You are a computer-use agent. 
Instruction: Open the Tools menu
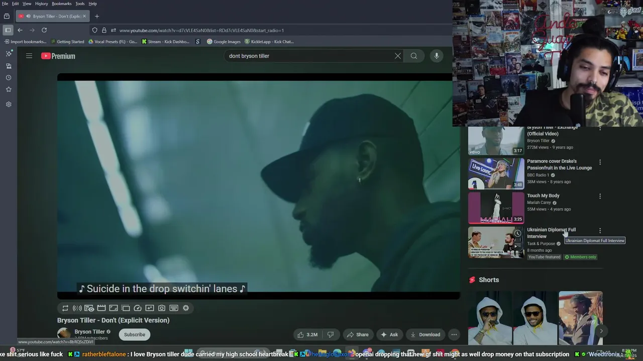(80, 4)
